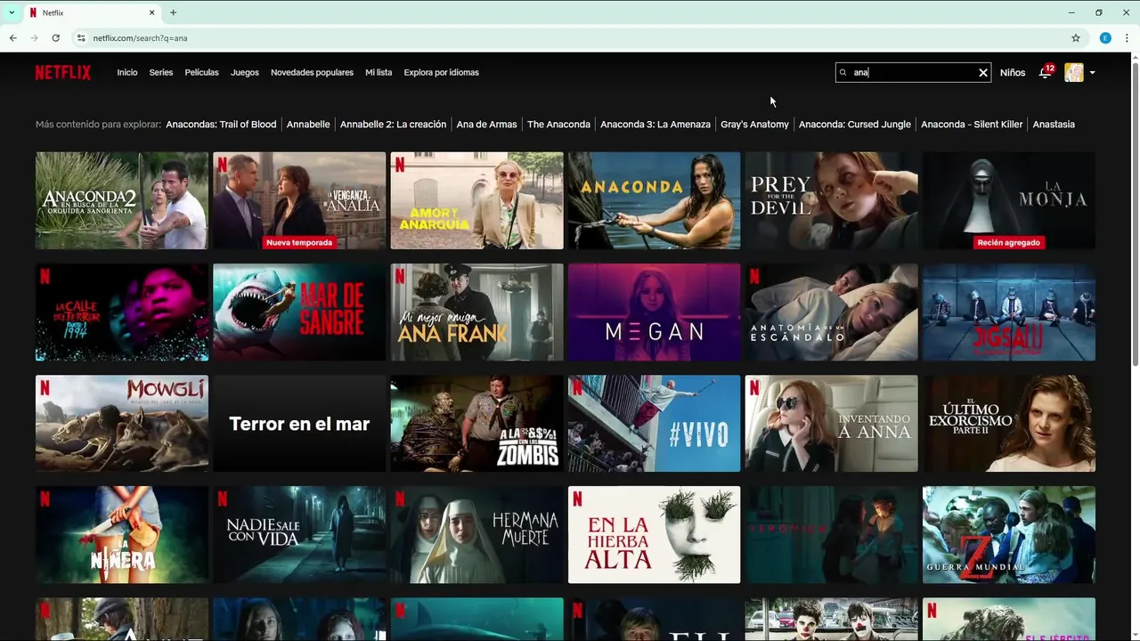Image resolution: width=1140 pixels, height=641 pixels.
Task: Explore the Anastasia suggestion
Action: [x=1054, y=125]
